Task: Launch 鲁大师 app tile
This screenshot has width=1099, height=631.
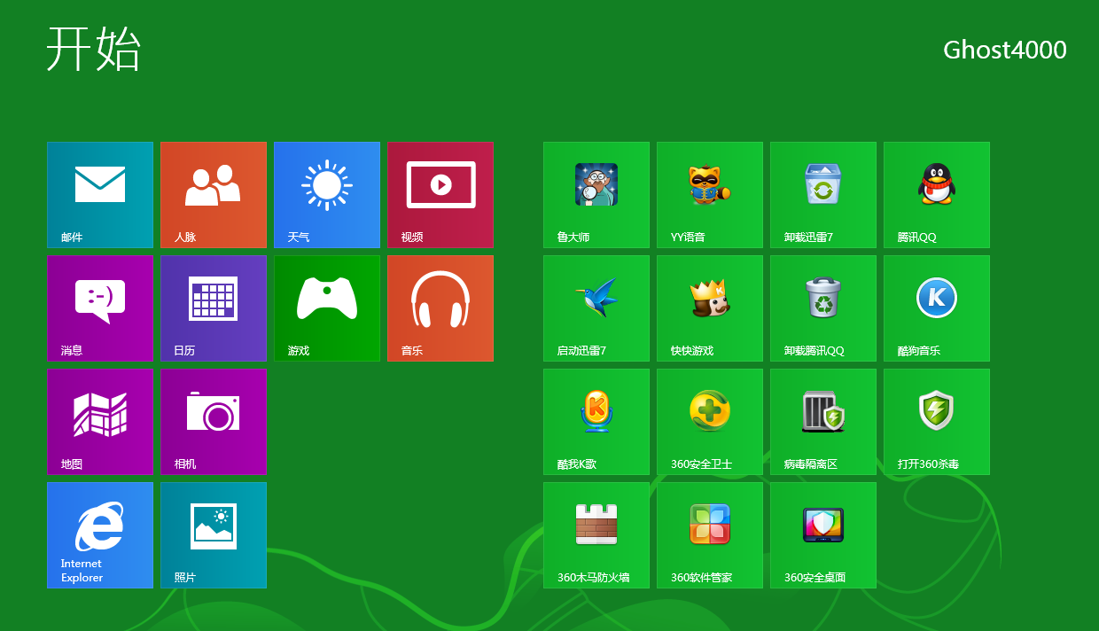Action: (596, 195)
